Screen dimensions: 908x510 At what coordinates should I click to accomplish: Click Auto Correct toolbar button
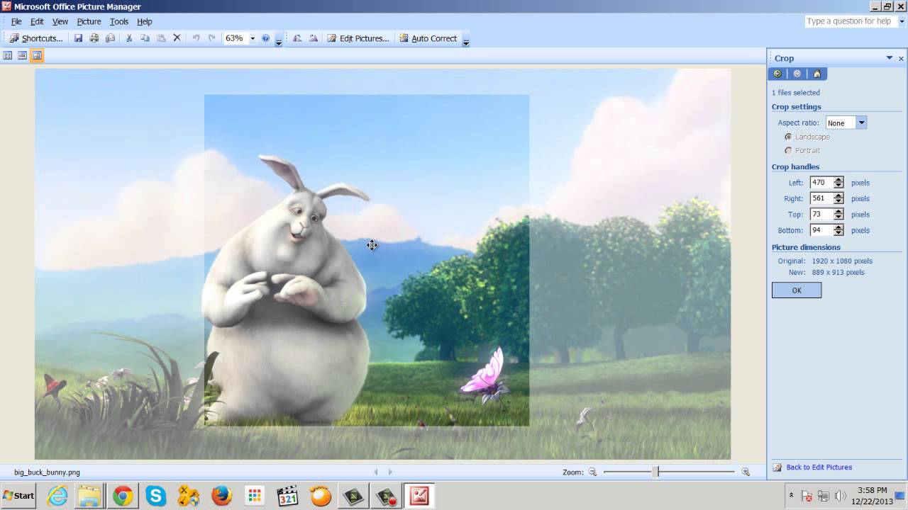[x=428, y=38]
